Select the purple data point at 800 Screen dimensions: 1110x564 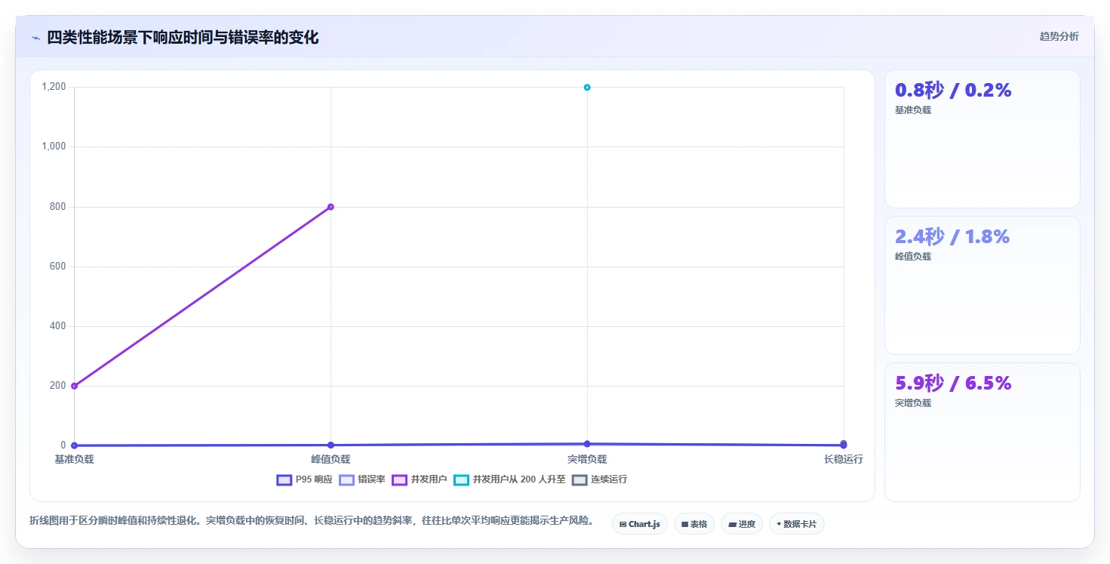point(331,207)
